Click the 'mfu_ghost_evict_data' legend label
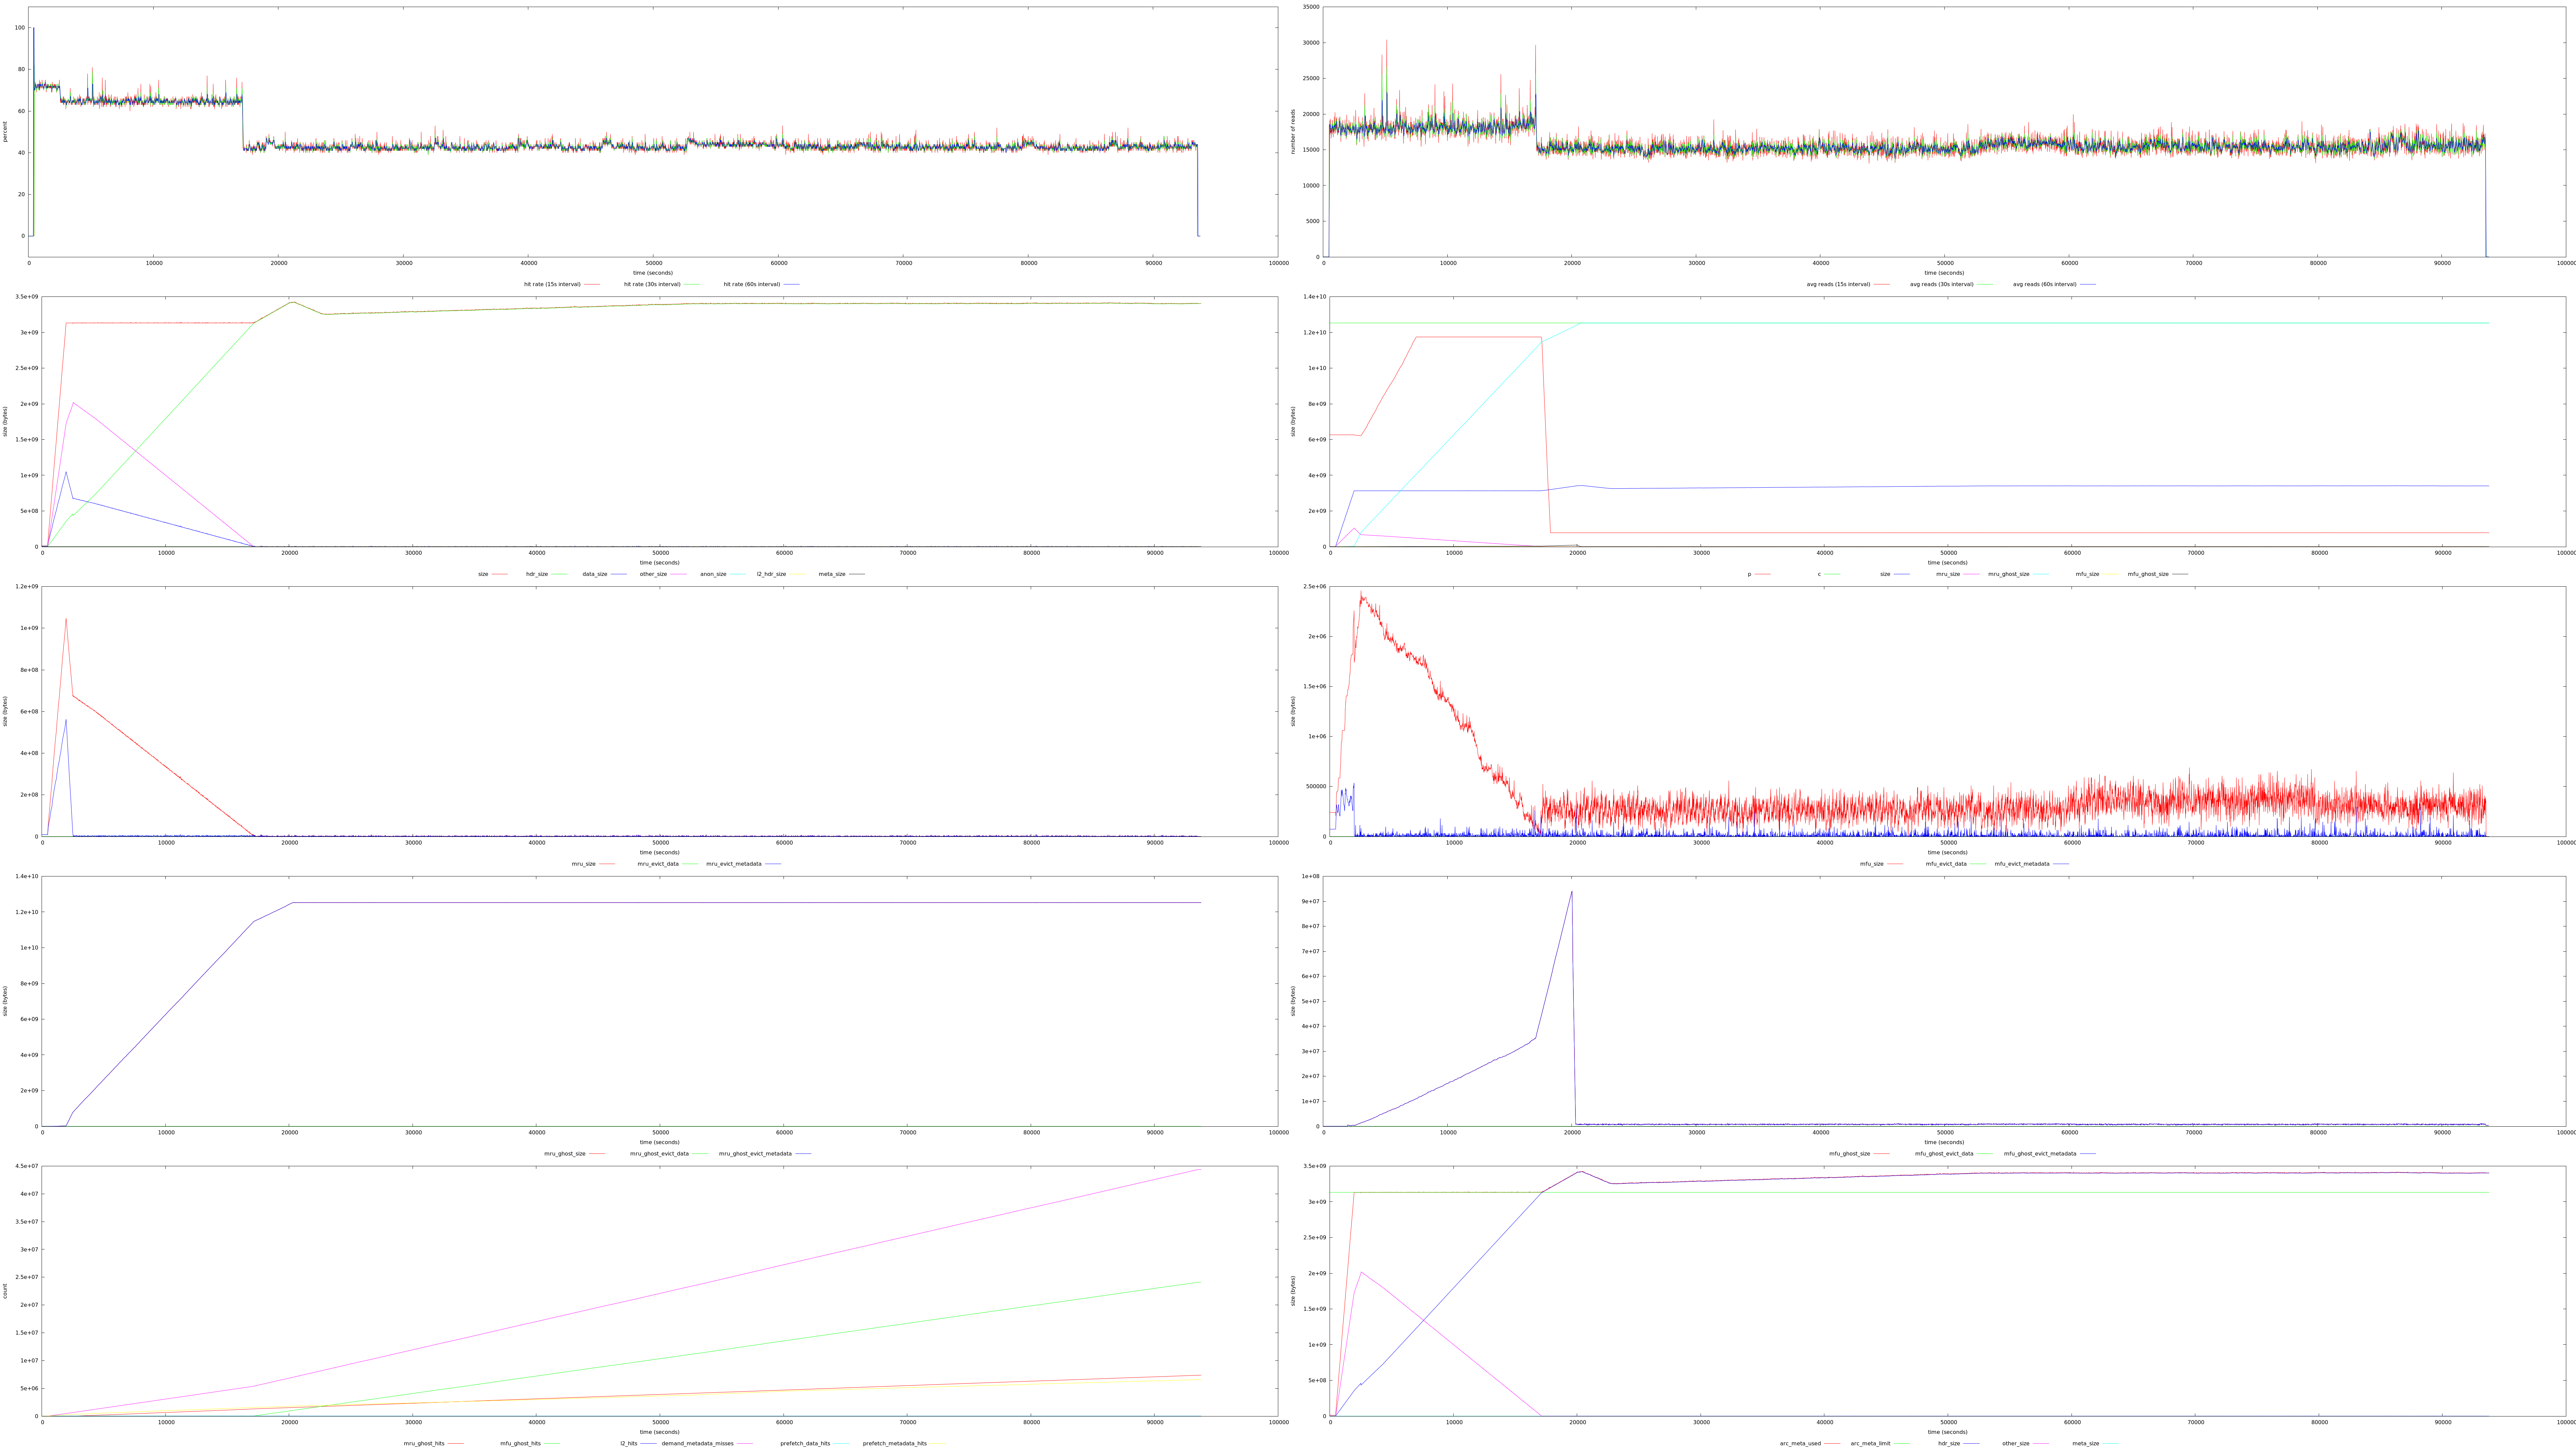This screenshot has width=2576, height=1449. coord(1944,1154)
